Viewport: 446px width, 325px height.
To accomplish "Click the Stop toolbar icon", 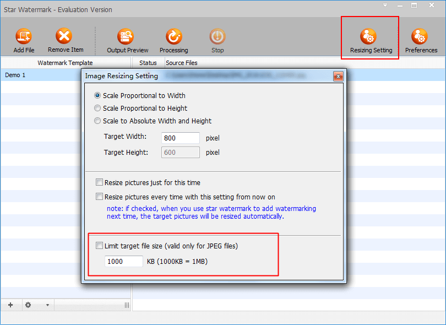I will [x=217, y=36].
